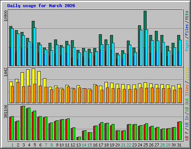Click day 3 on the date axis
This screenshot has height=149, width=191.
tap(24, 145)
